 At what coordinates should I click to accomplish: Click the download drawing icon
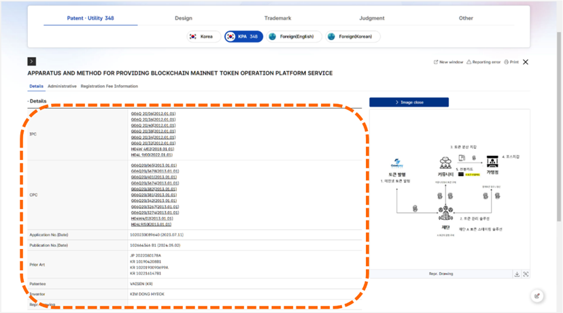coord(517,274)
